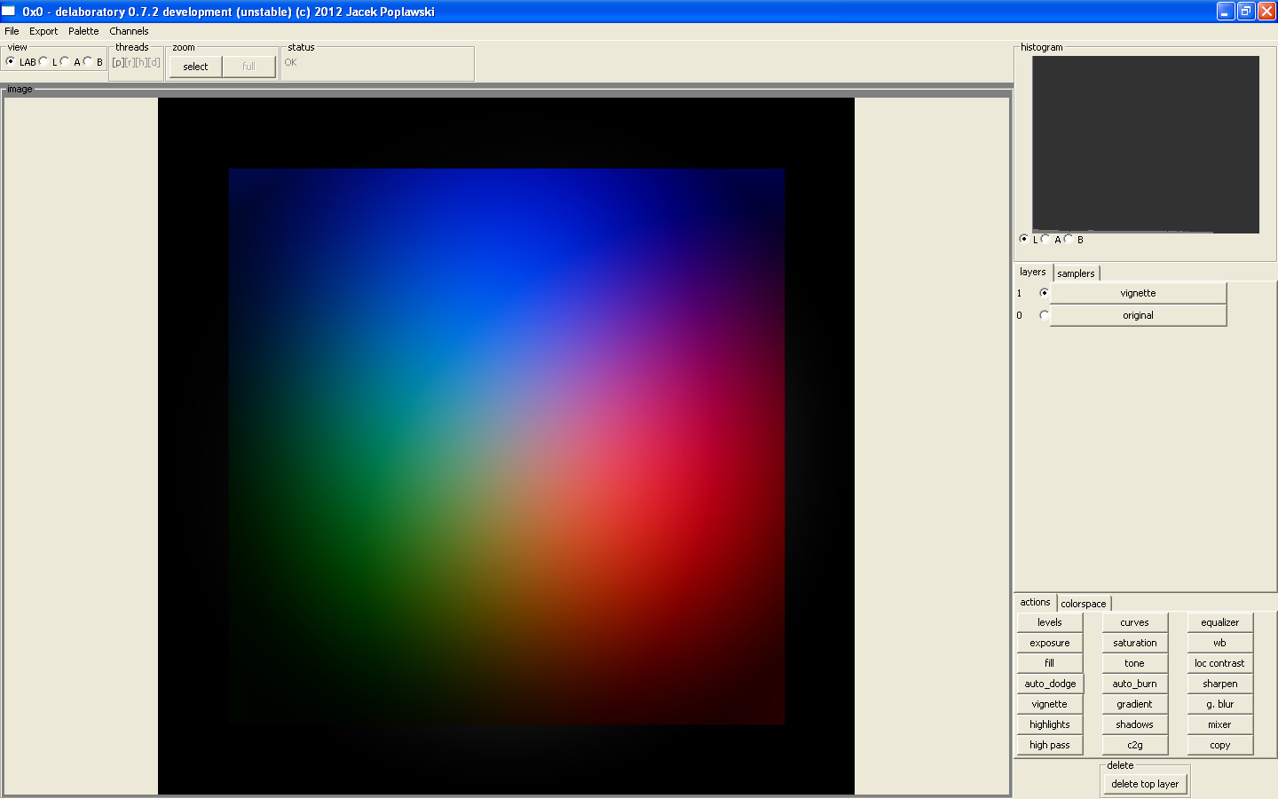The image size is (1278, 799).
Task: Click the fill action button
Action: pyautogui.click(x=1050, y=663)
